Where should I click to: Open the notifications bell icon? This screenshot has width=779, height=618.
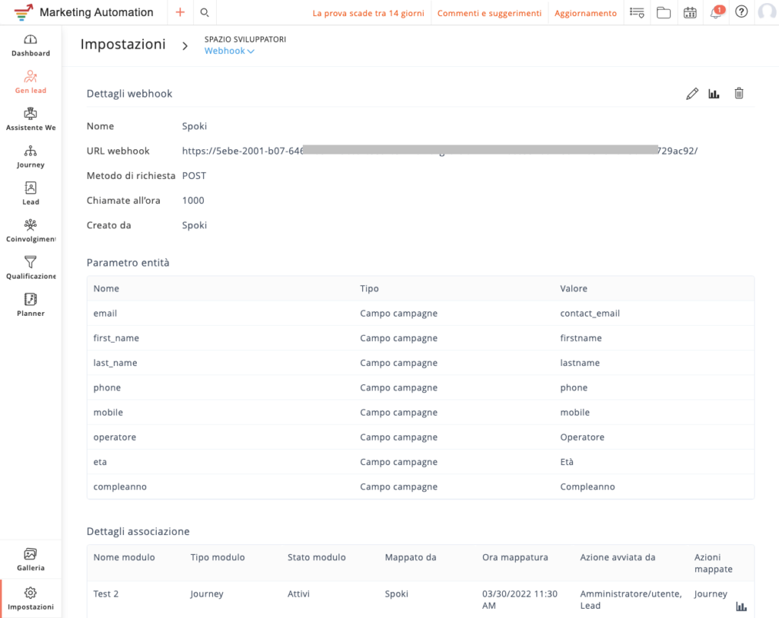pyautogui.click(x=716, y=13)
